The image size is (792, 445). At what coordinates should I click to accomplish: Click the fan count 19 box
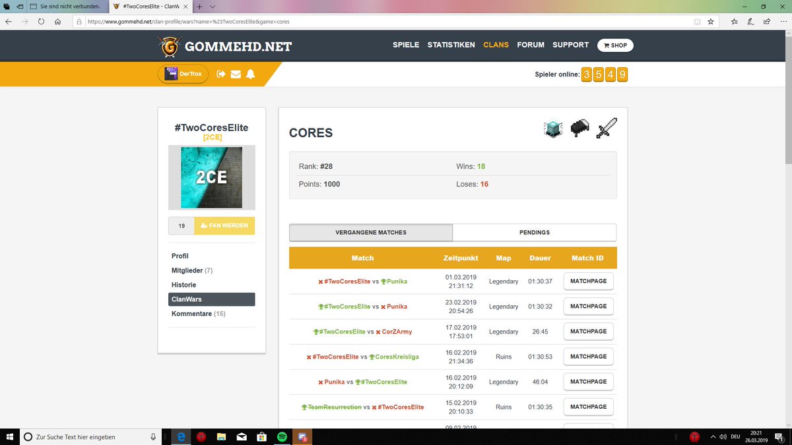(181, 225)
